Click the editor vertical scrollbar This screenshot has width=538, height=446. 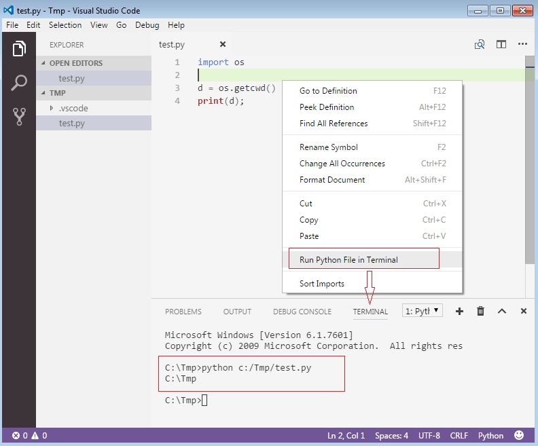pyautogui.click(x=530, y=160)
